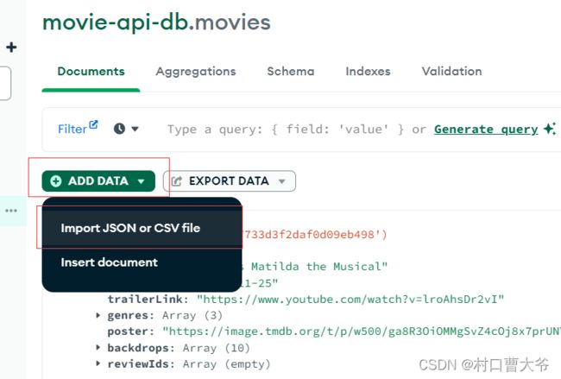Screen dimensions: 561x379
Task: Click the trailerLink YouTube URL value
Action: [350, 299]
